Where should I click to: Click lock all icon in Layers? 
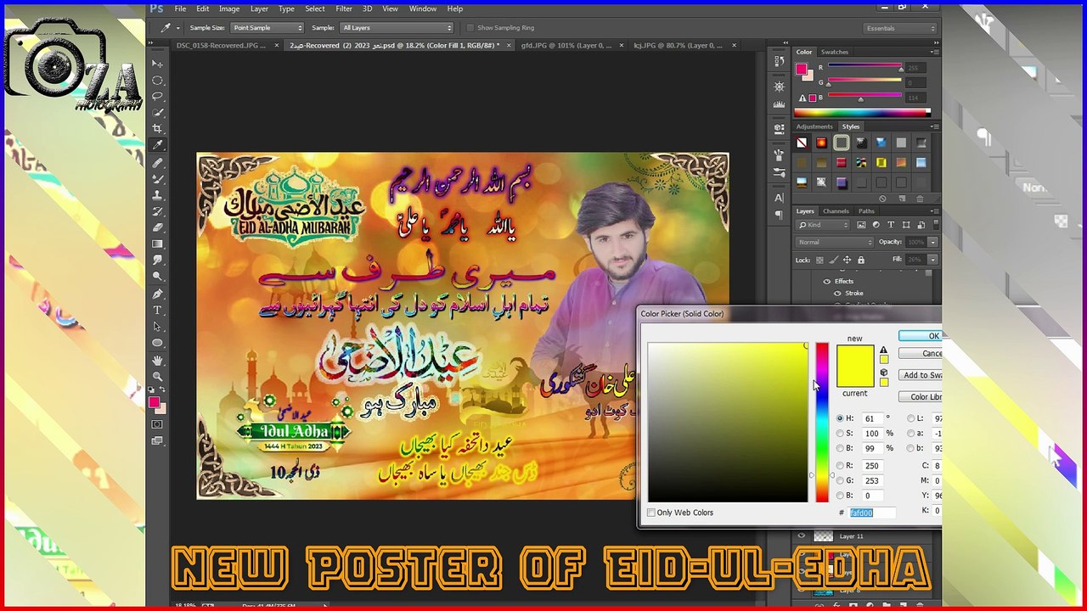(x=860, y=260)
